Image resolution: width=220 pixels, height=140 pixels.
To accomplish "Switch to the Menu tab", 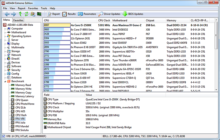I will pyautogui.click(x=7, y=20).
